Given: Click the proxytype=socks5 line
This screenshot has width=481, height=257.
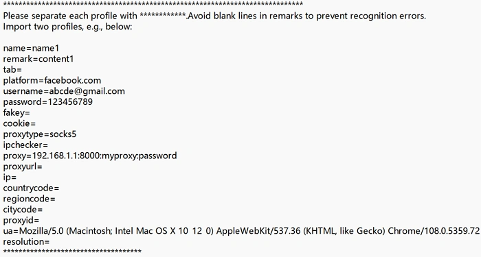Looking at the screenshot, I should pos(40,134).
